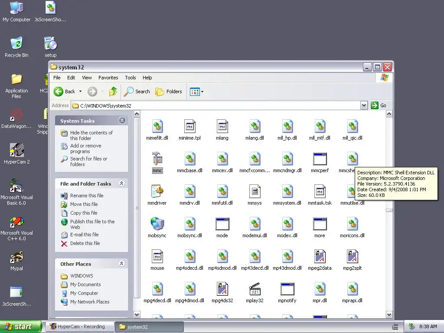Switch to HyperCam - Recording taskbar button
This screenshot has height=333, width=444.
click(x=79, y=326)
